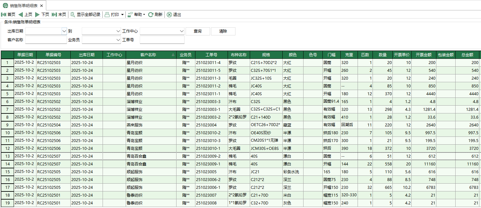Clear filter conditions with 清除
The height and width of the screenshot is (208, 481).
tap(223, 31)
